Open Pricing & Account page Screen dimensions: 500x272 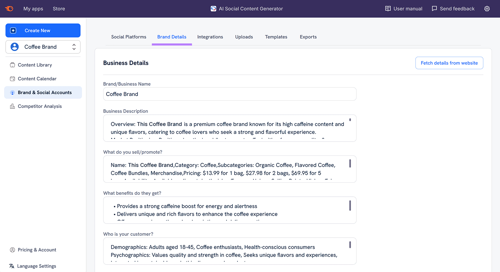[37, 250]
